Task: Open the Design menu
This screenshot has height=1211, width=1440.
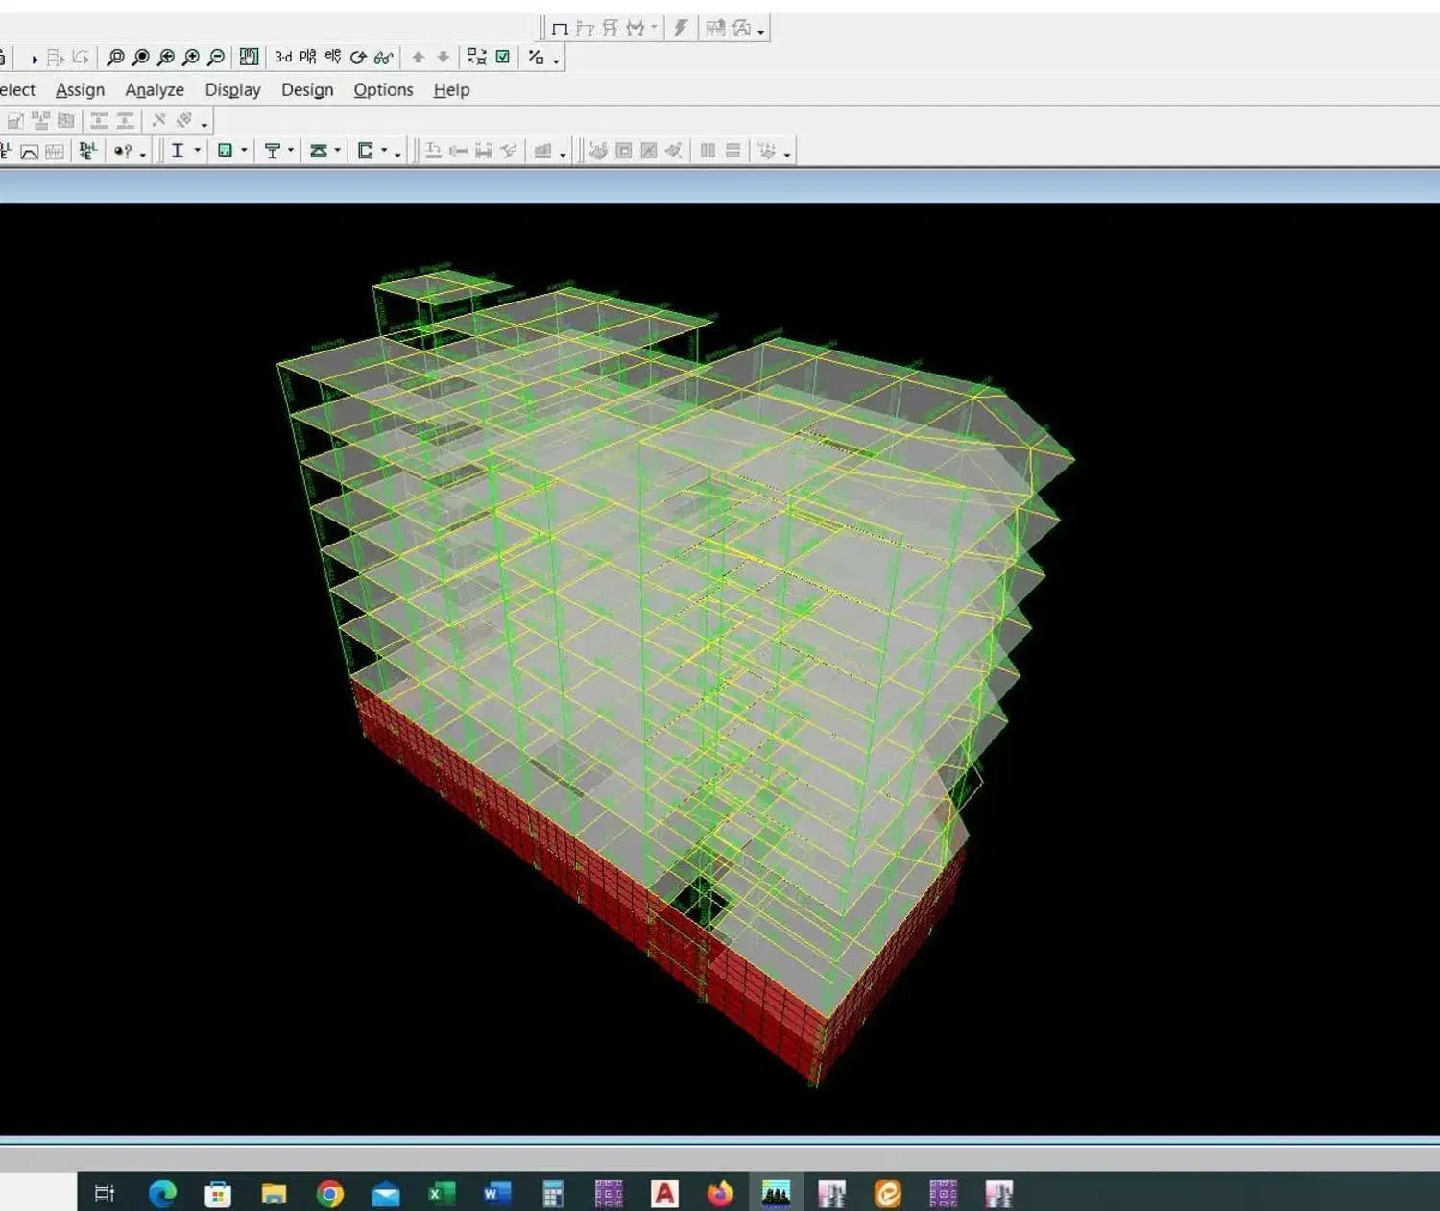Action: pyautogui.click(x=307, y=90)
